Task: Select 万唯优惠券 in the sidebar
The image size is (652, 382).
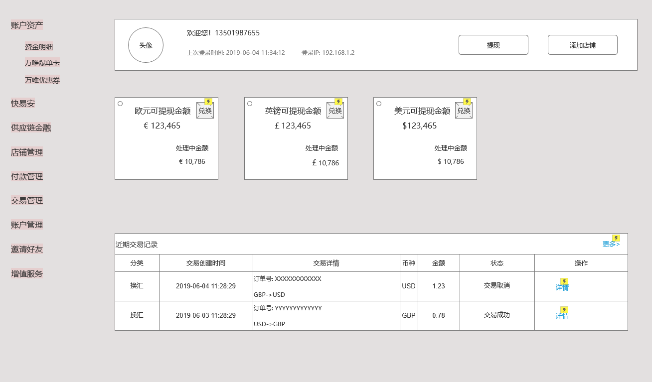Action: (42, 80)
